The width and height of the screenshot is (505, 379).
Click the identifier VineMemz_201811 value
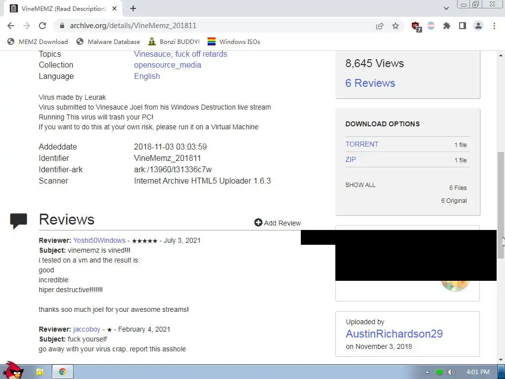tap(168, 158)
